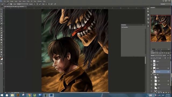
Task: Click the Layers panel Fill field
Action: tap(168, 58)
